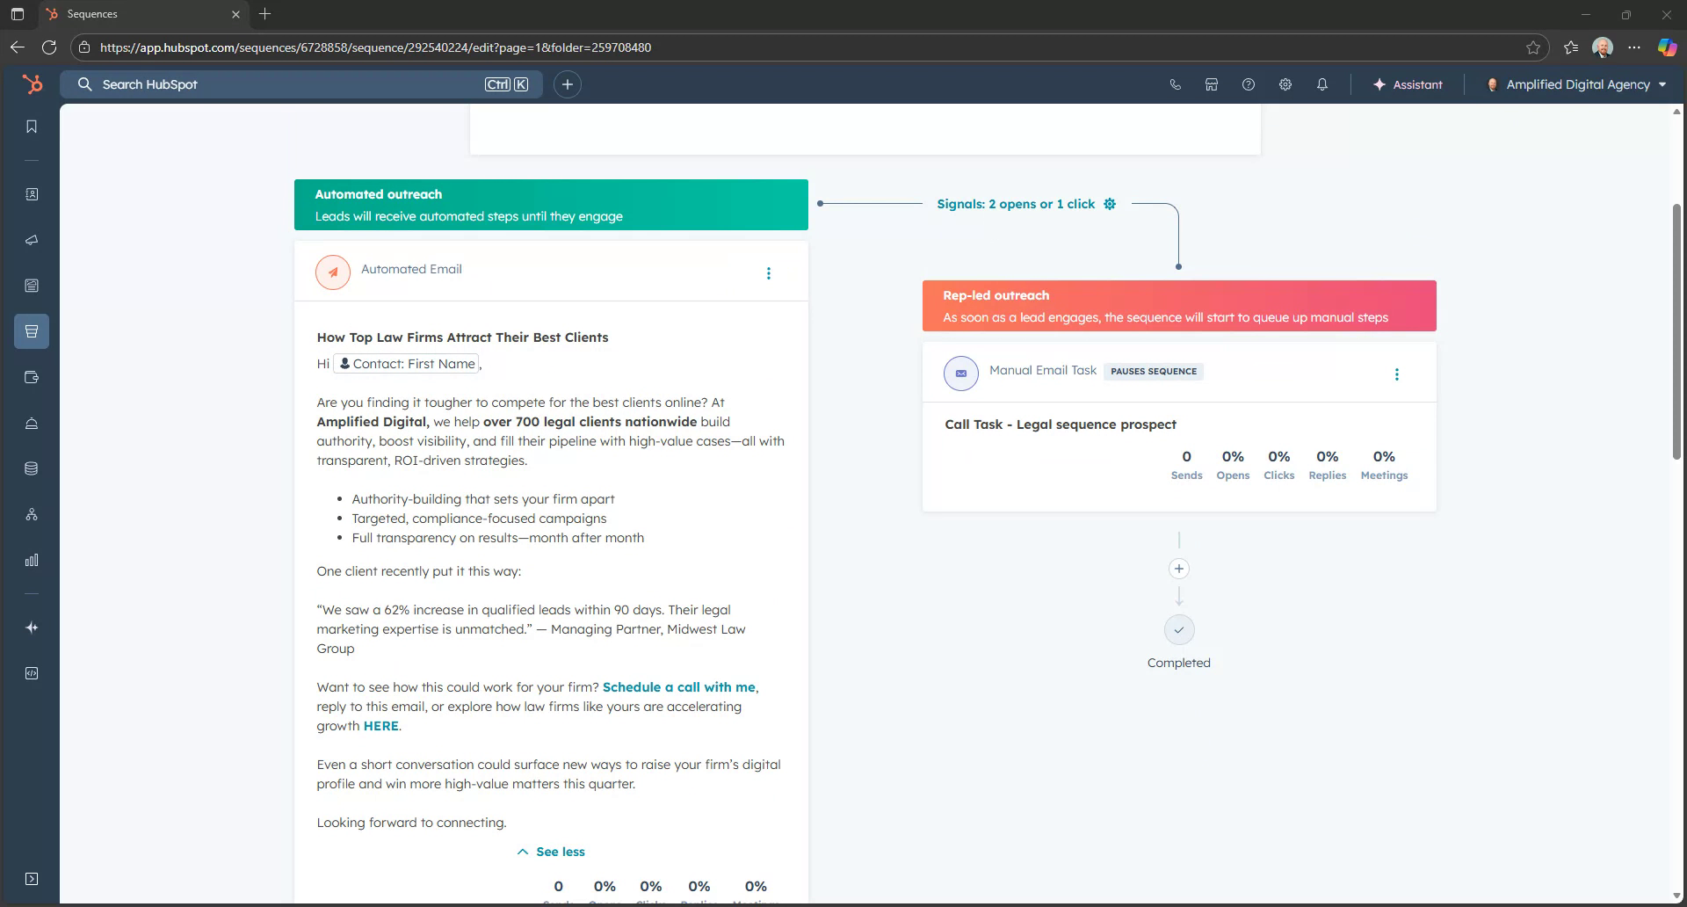Open HubSpot Settings gear icon
Image resolution: width=1687 pixels, height=907 pixels.
coord(1285,84)
